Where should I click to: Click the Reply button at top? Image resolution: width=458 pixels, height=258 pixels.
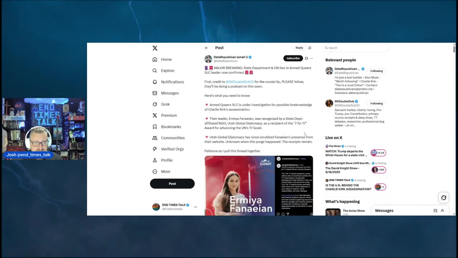click(299, 48)
